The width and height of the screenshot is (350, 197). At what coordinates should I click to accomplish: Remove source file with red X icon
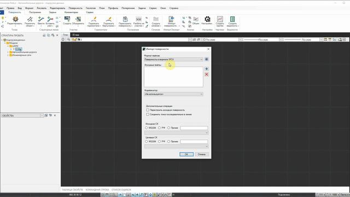(x=207, y=74)
